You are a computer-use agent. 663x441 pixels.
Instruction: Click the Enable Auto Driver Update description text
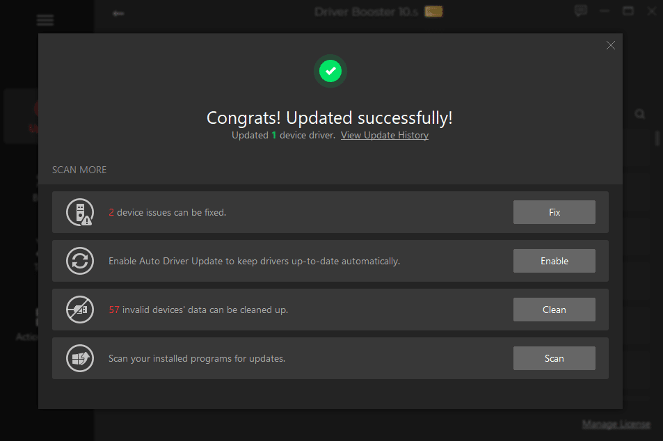coord(254,261)
